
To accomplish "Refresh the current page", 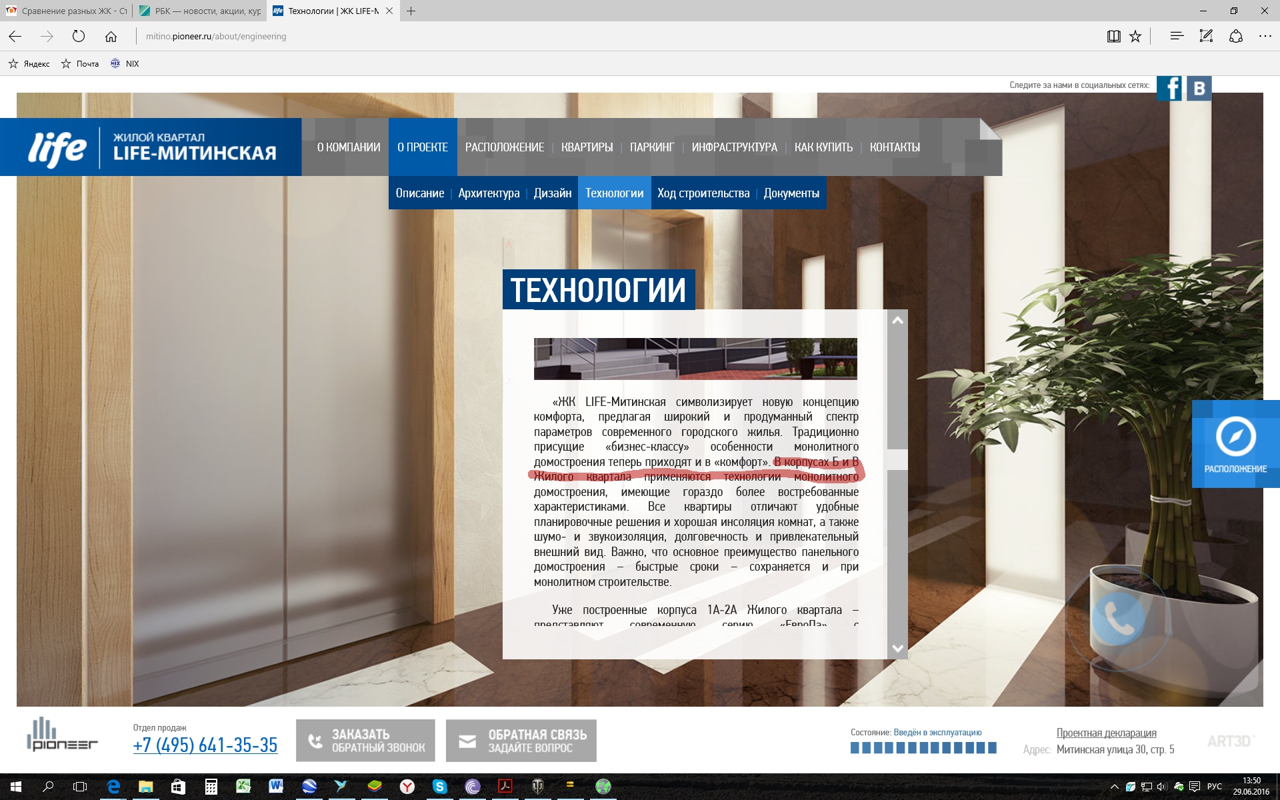I will point(79,37).
